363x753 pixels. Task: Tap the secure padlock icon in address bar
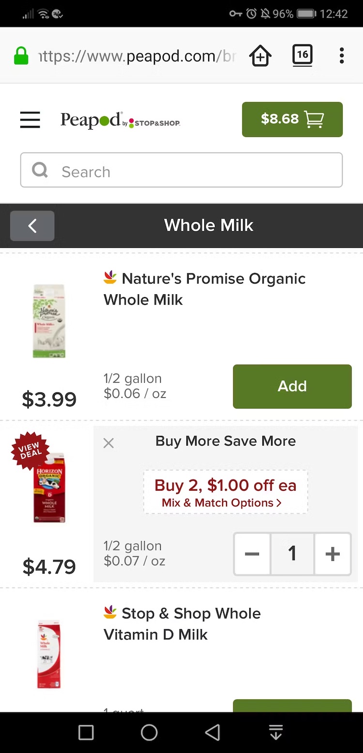[x=21, y=56]
